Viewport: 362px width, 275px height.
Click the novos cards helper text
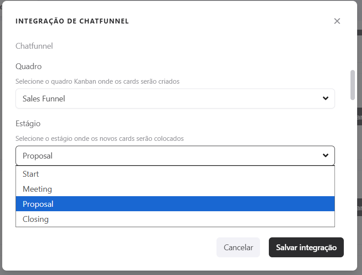coord(99,139)
